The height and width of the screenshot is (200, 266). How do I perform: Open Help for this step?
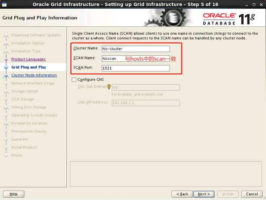click(x=14, y=194)
